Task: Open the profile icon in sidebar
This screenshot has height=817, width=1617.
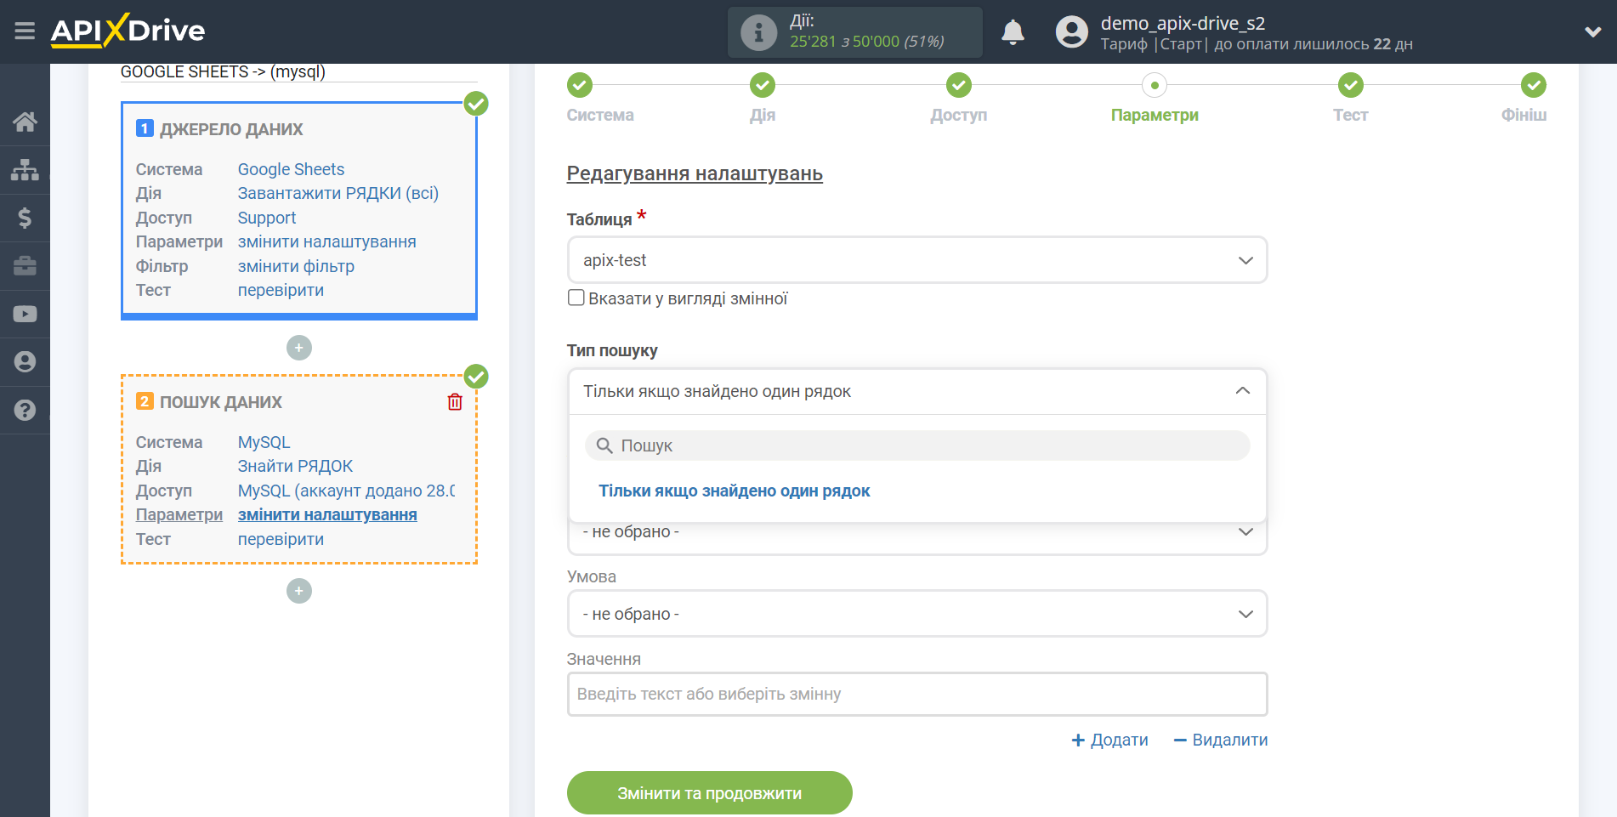Action: (25, 362)
